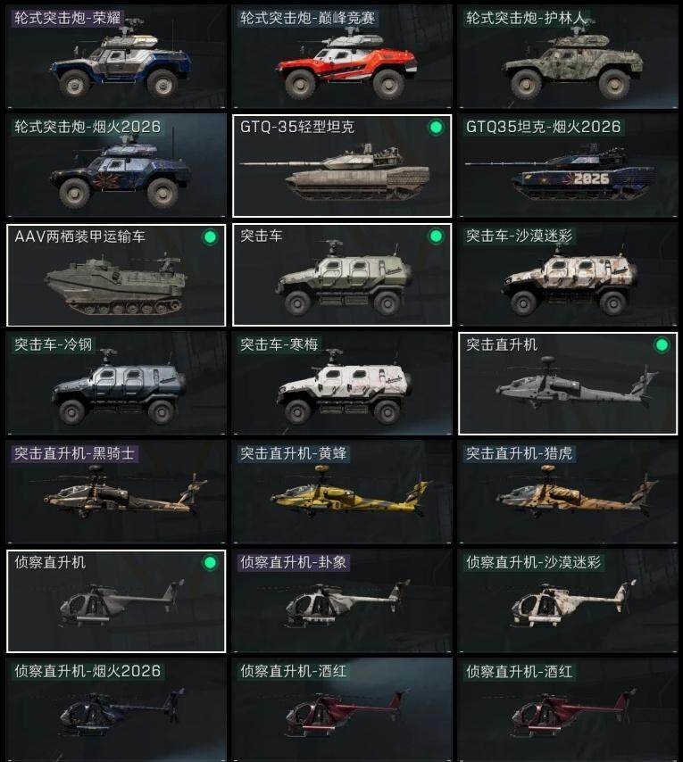
Task: Toggle the green indicator on AAV两栖装甲运输车
Action: pyautogui.click(x=210, y=237)
